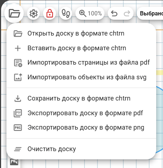Undo the last action
The image size is (163, 168).
pyautogui.click(x=114, y=13)
